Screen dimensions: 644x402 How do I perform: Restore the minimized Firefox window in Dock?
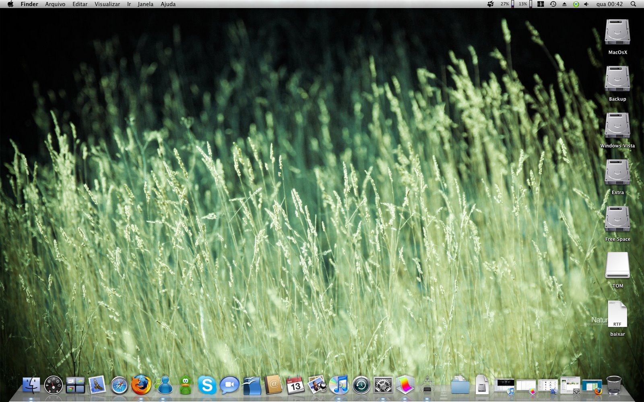click(592, 386)
